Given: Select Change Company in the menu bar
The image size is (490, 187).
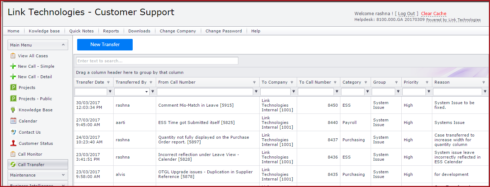Looking at the screenshot, I should [178, 31].
